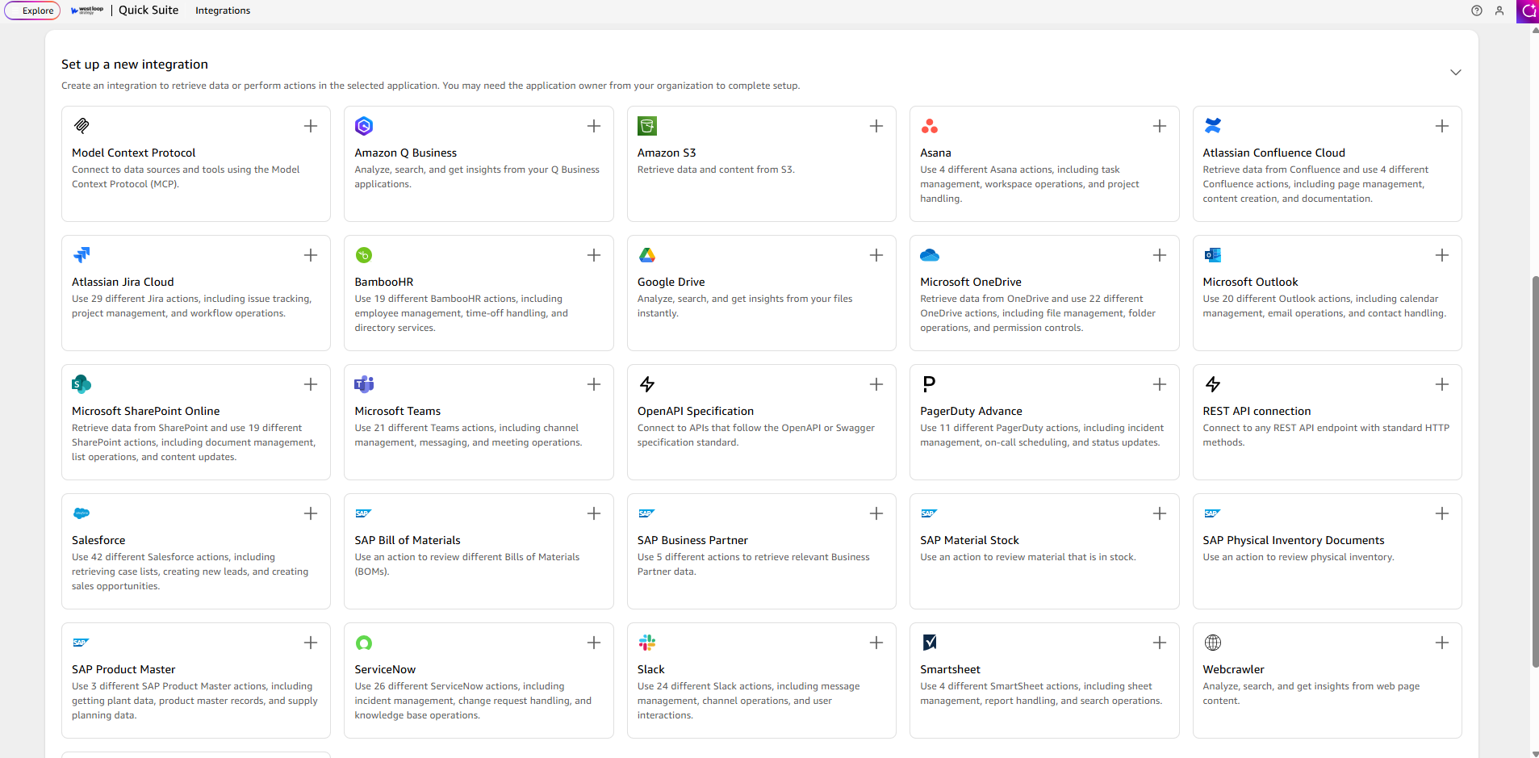Open the ServiceNow card title
Viewport: 1539px width, 758px height.
[385, 669]
